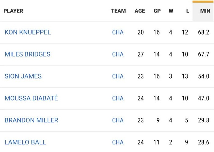Click Kon Knueppel's 68.2 minutes value
The image size is (214, 152).
point(204,32)
